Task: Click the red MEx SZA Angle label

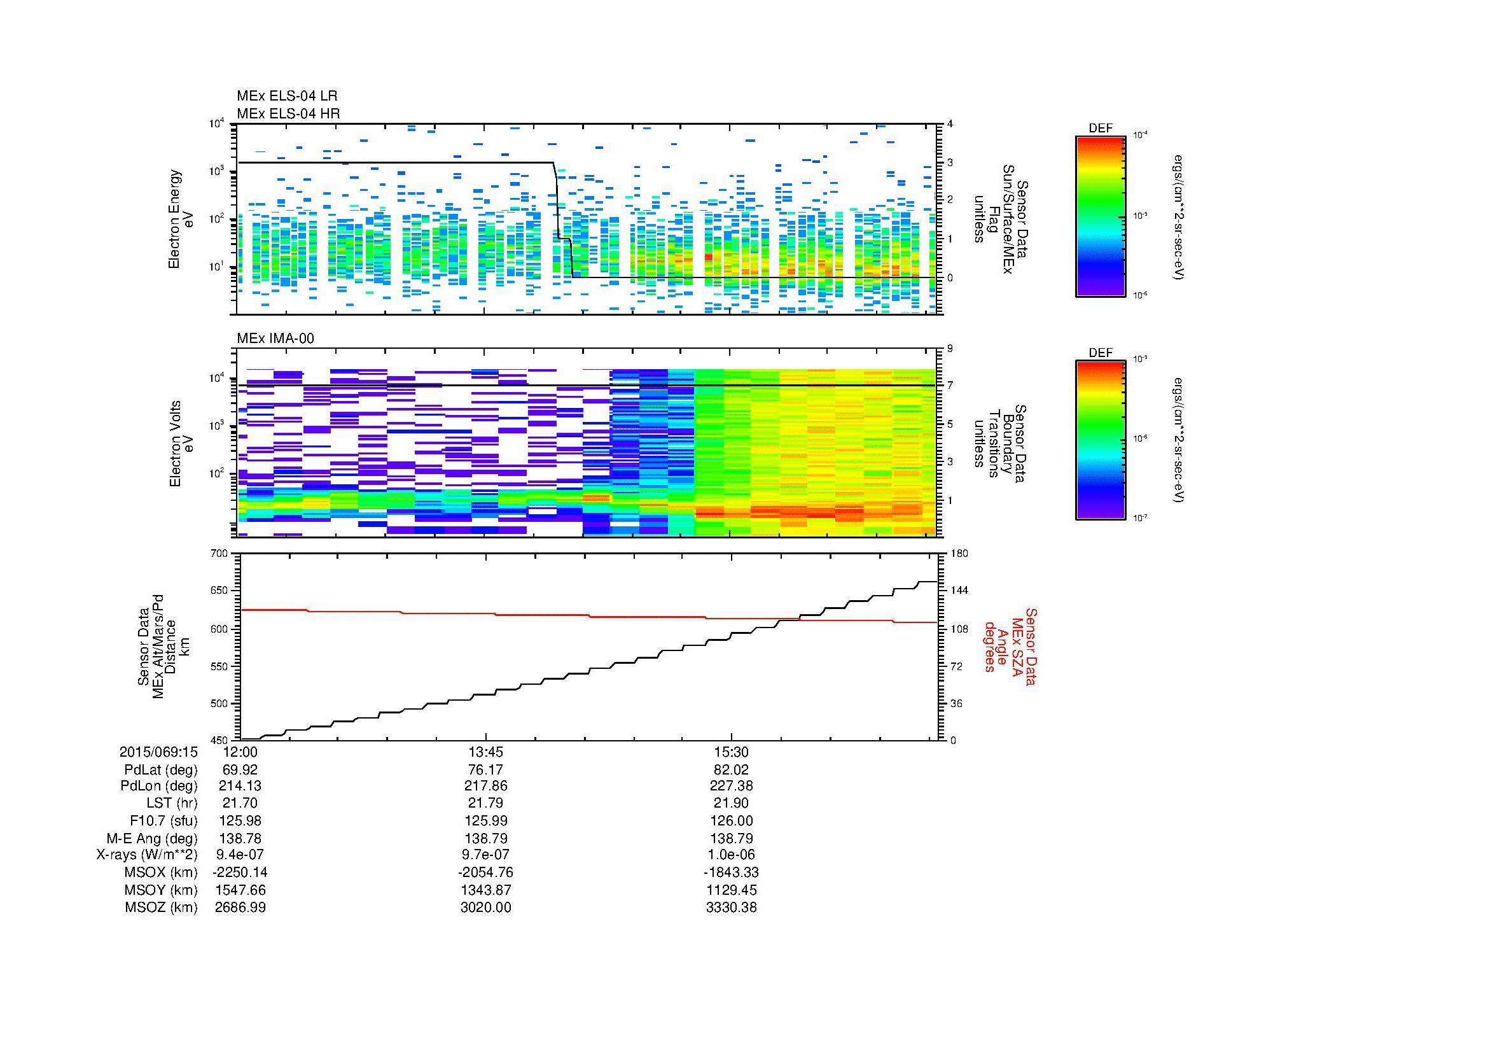Action: point(1010,647)
